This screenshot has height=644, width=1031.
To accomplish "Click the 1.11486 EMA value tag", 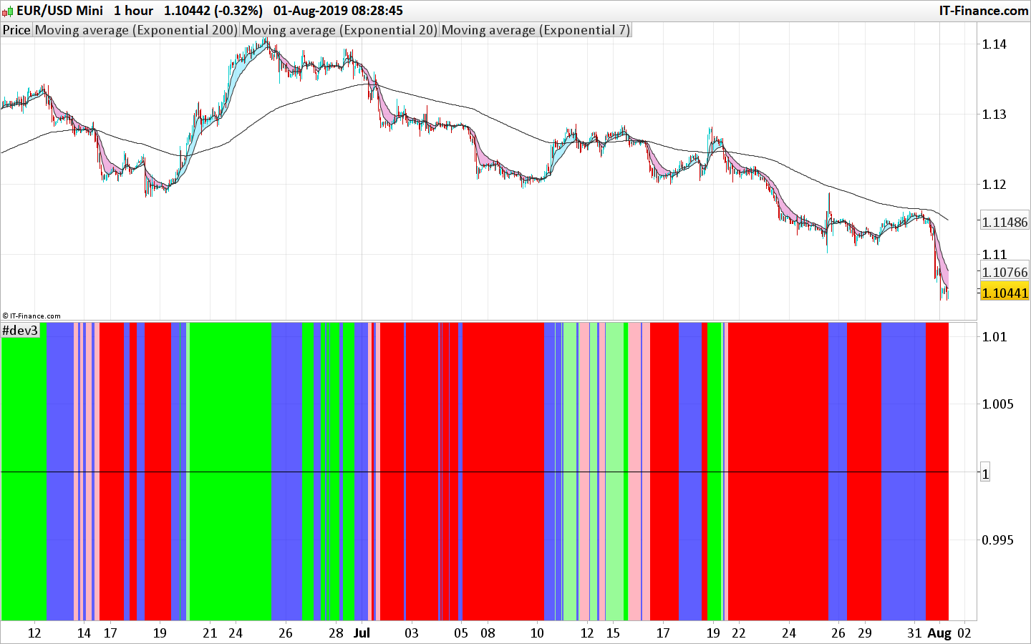I will (1005, 222).
